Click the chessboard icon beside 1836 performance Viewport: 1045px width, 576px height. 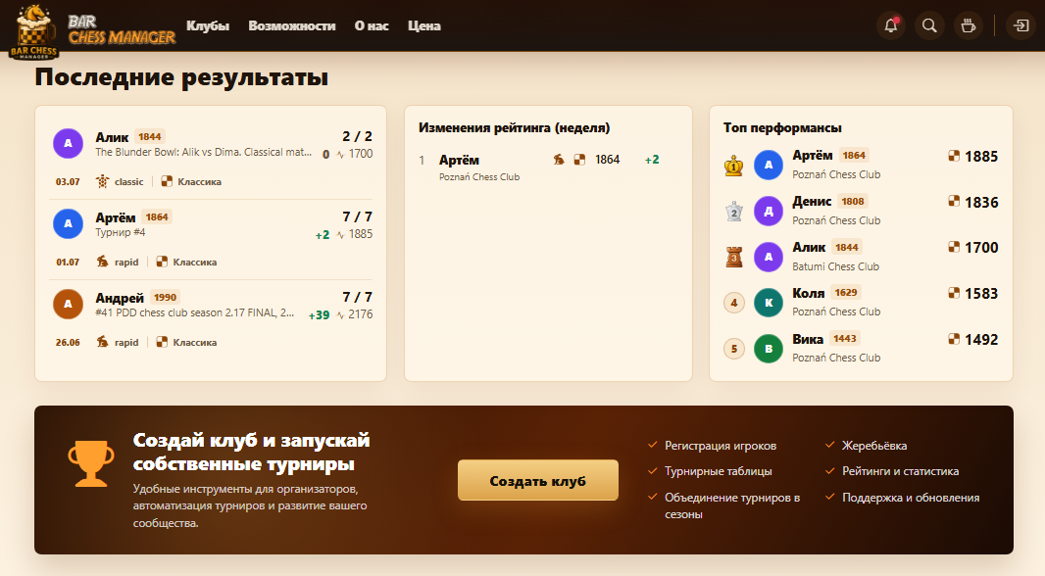click(x=954, y=201)
